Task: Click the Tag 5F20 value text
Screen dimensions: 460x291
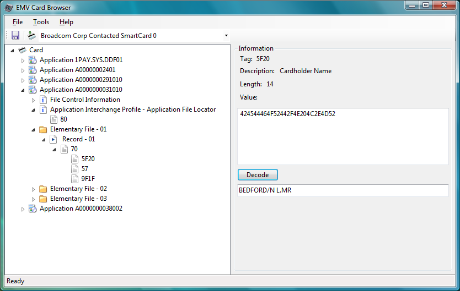Action: [263, 59]
